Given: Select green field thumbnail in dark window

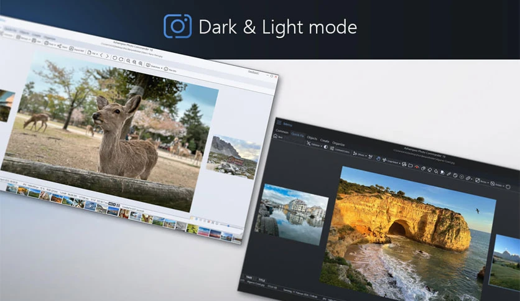Looking at the screenshot, I should [504, 263].
